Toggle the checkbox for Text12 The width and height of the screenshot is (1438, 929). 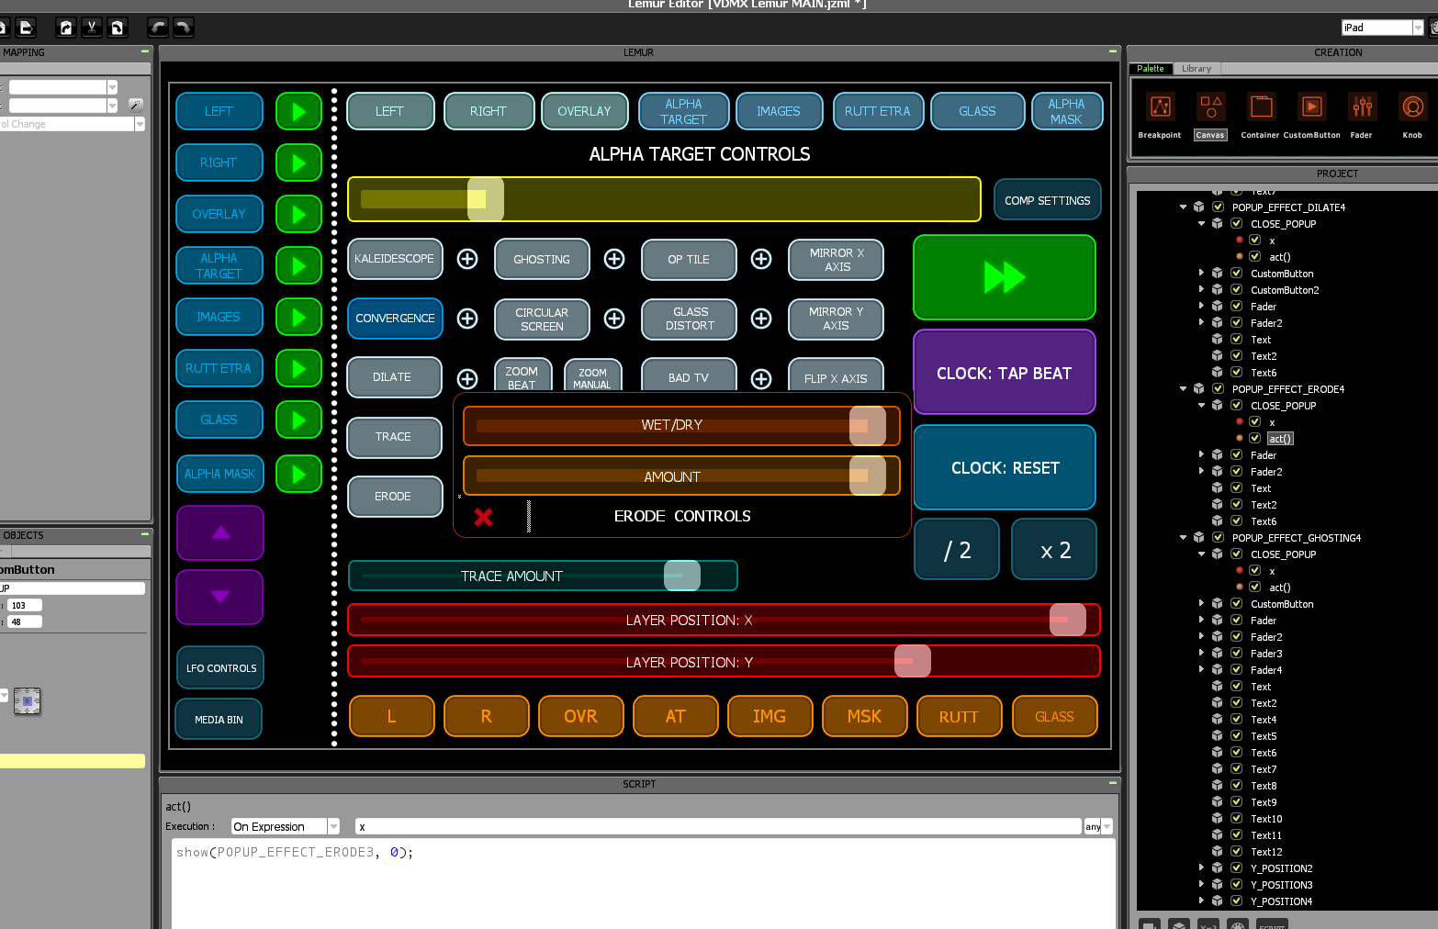(1236, 852)
